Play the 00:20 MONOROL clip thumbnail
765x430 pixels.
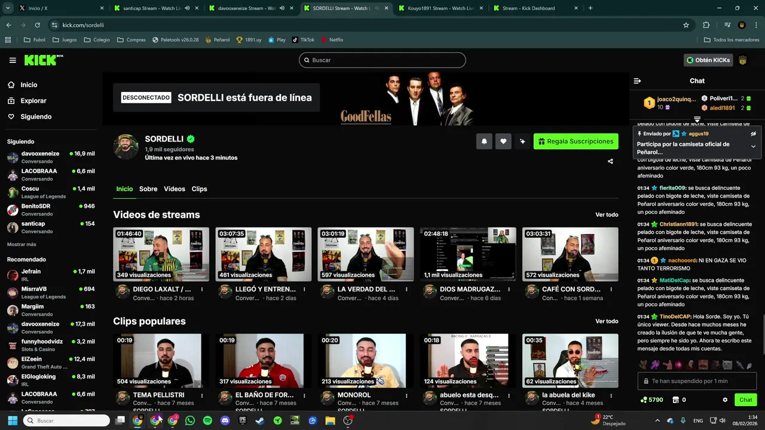[x=366, y=360]
